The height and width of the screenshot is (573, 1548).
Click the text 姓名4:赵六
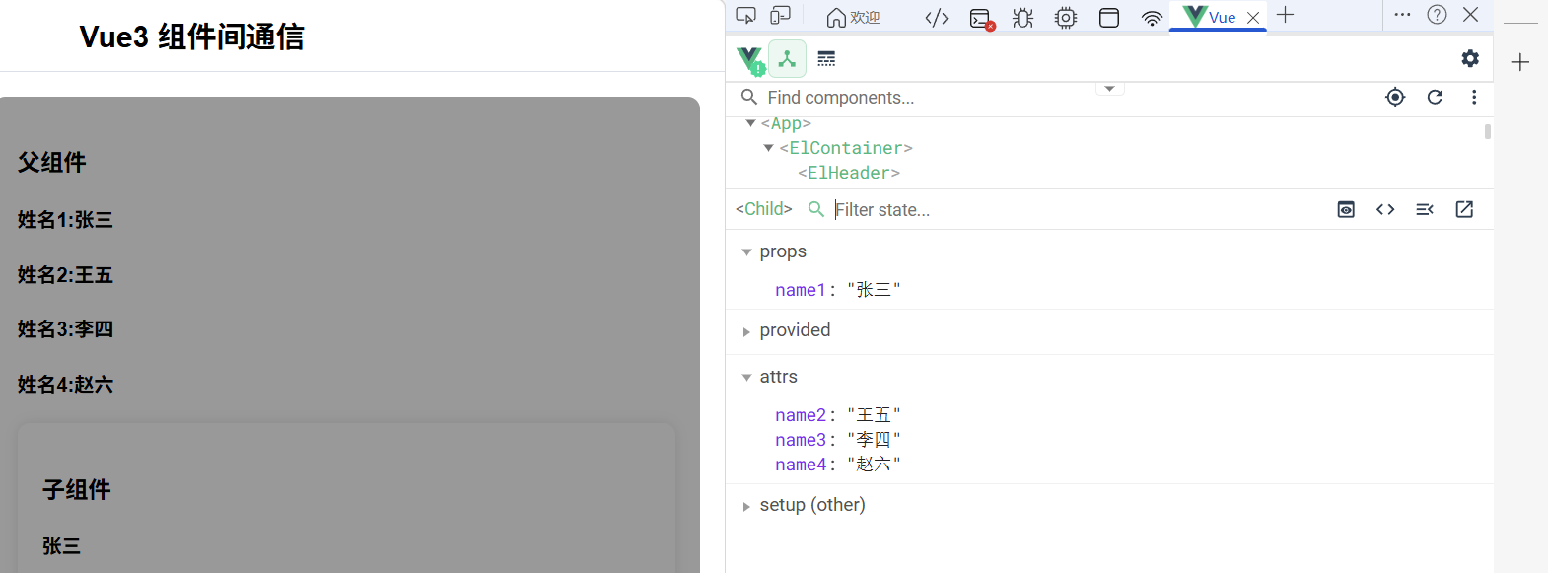[x=65, y=385]
